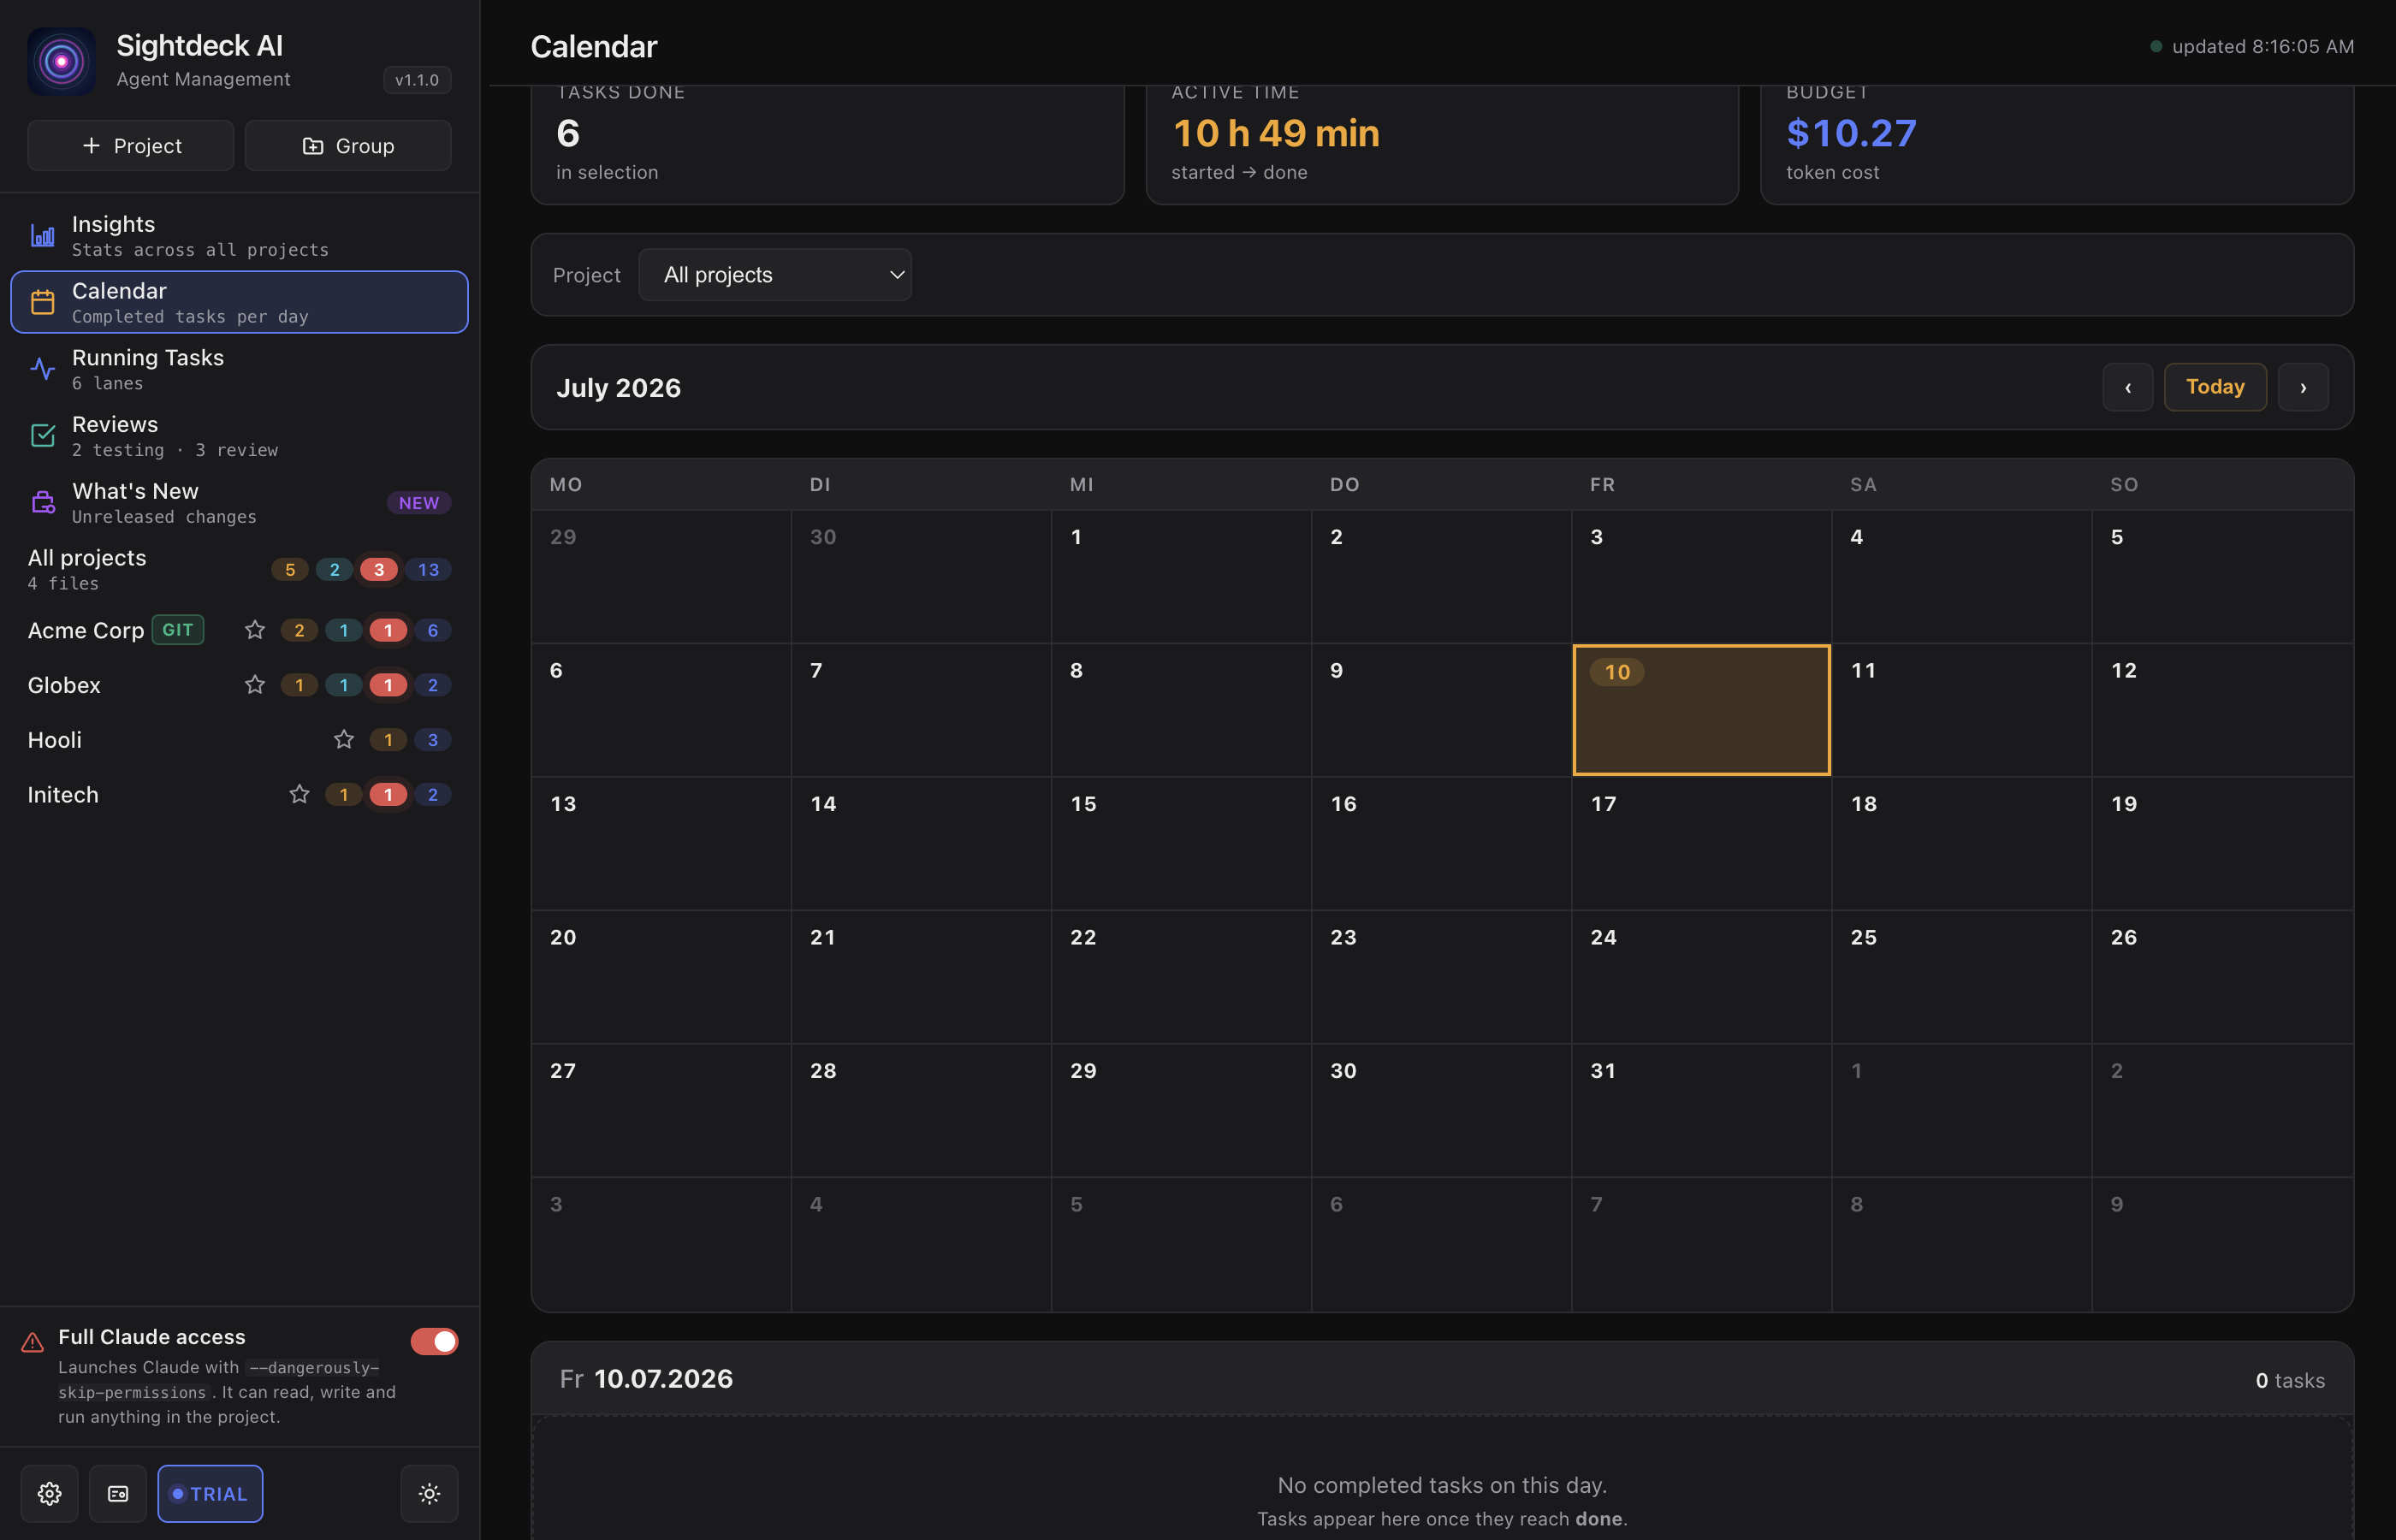Select July 24 calendar cell
The height and width of the screenshot is (1540, 2396).
coord(1702,977)
